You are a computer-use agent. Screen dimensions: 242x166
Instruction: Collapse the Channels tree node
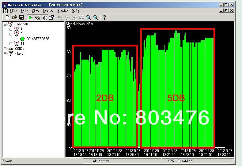pyautogui.click(x=5, y=24)
